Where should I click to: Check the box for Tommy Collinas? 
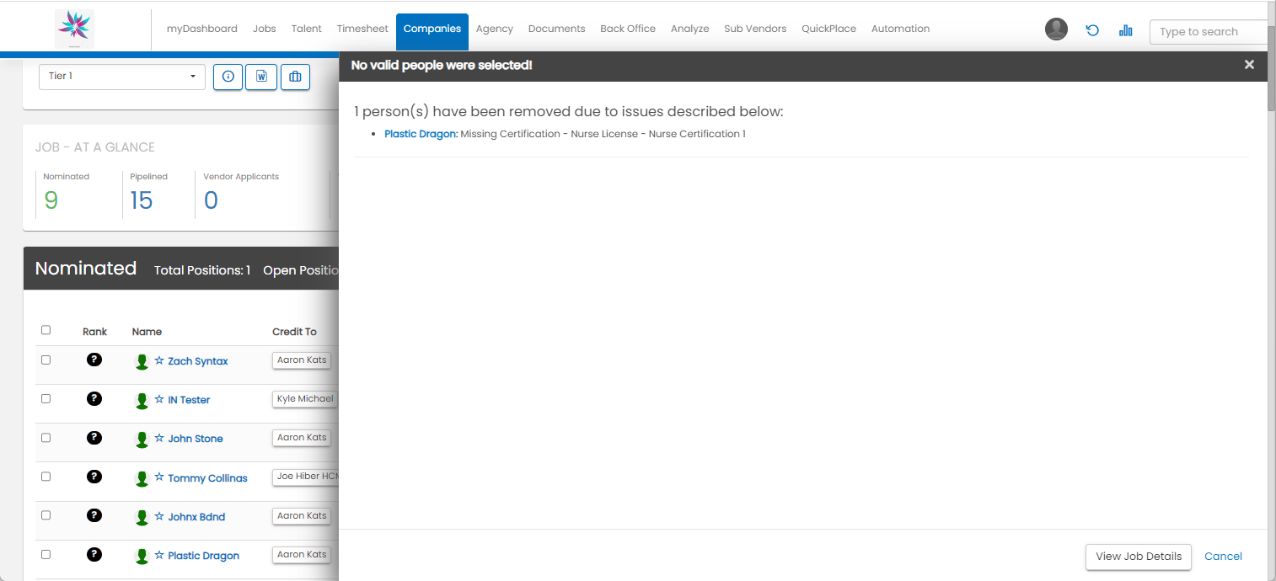[46, 477]
